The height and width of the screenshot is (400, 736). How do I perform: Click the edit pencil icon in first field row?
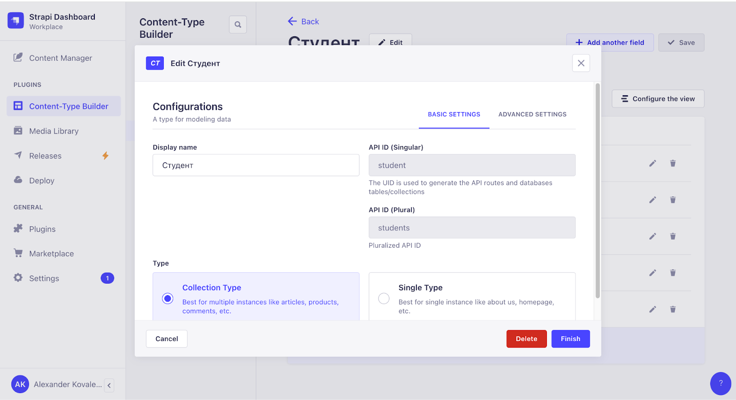(652, 163)
